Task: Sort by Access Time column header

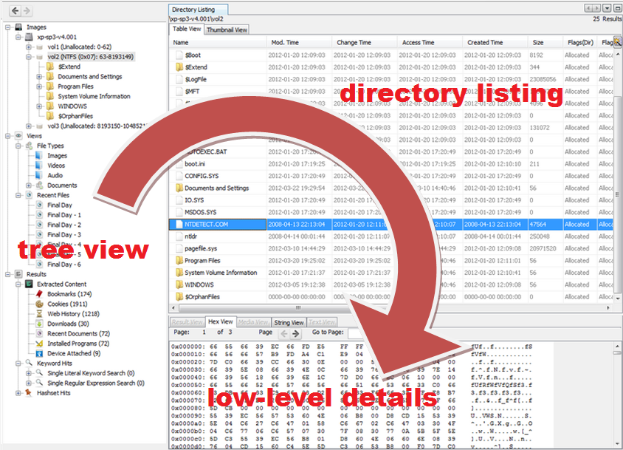Action: (x=430, y=43)
